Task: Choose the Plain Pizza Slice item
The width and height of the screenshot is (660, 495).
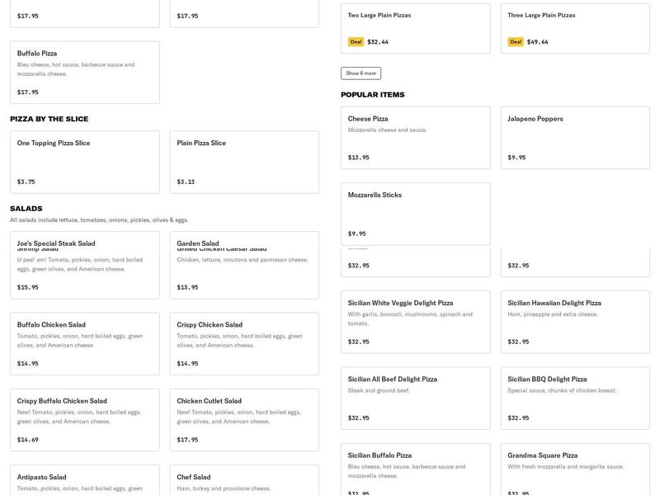Action: (x=244, y=162)
